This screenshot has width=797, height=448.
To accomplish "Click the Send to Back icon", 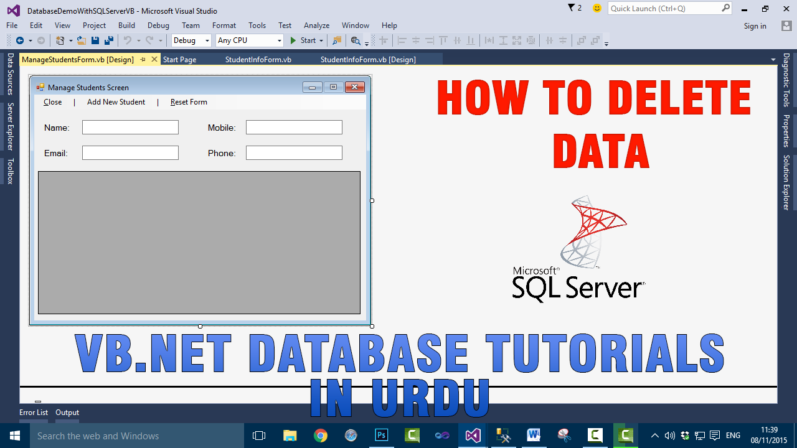I will click(x=595, y=40).
